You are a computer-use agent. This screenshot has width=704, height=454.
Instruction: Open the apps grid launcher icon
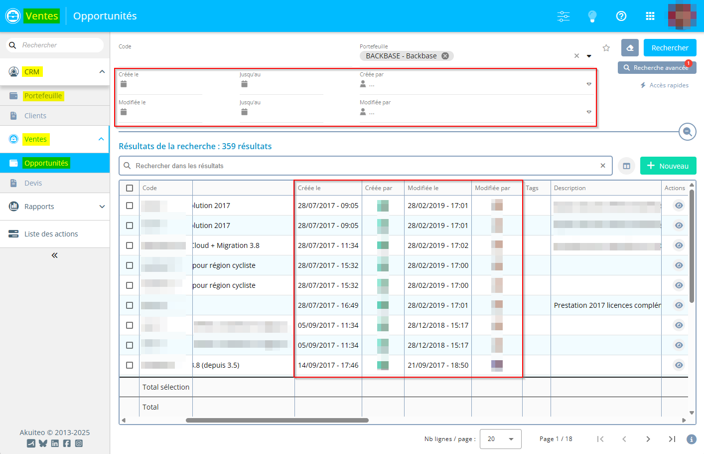pos(650,16)
